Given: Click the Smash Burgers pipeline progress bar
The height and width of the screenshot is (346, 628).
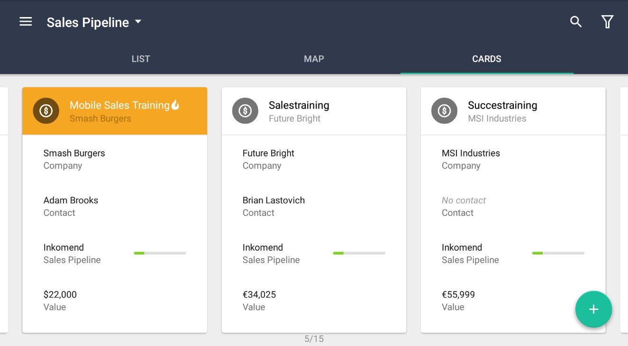Looking at the screenshot, I should tap(160, 253).
